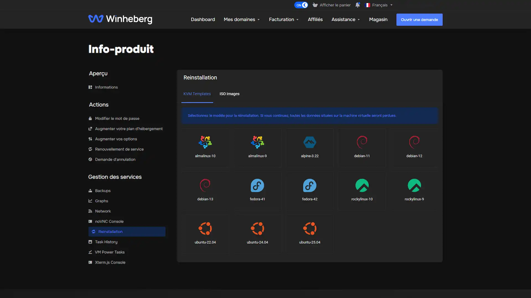Click the rockylinux-10 label text
This screenshot has width=531, height=298.
point(362,199)
